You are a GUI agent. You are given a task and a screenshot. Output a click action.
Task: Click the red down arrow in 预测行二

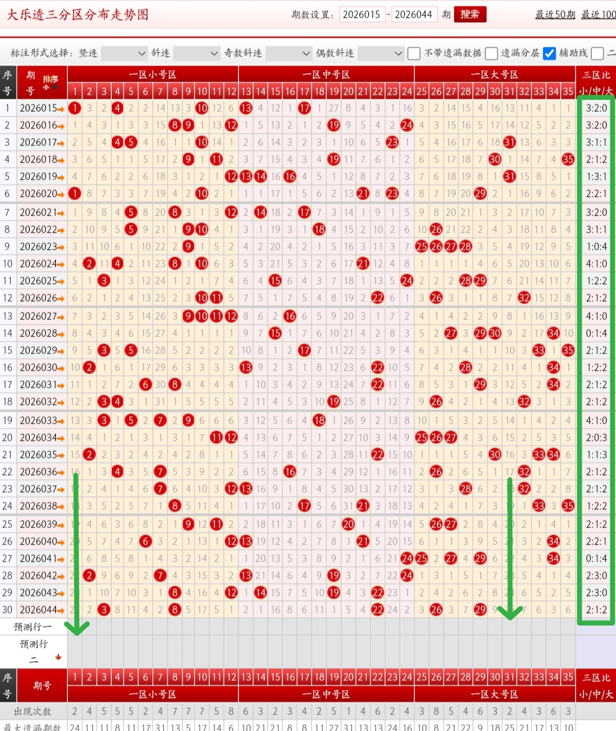[58, 657]
